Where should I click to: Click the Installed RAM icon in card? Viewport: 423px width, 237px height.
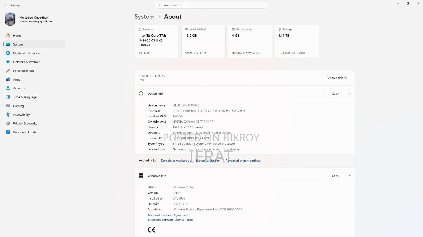[x=186, y=29]
